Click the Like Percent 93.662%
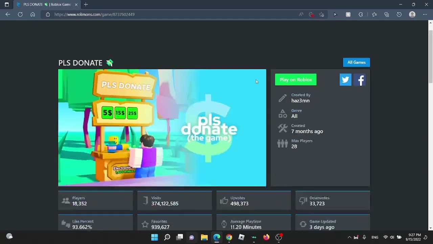433x244 pixels. pos(82,227)
